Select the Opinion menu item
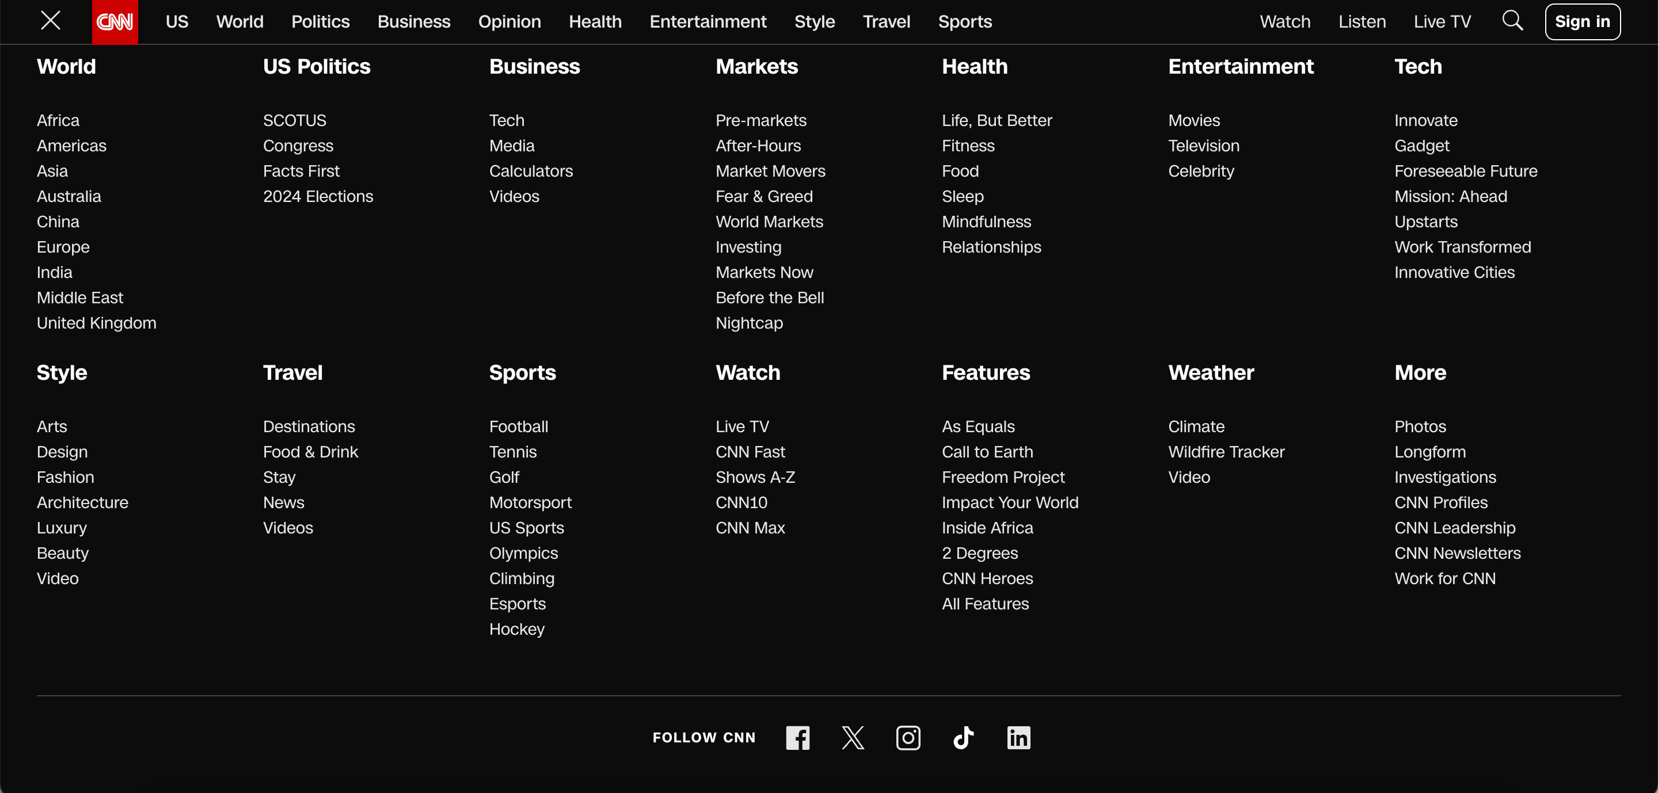 (508, 21)
